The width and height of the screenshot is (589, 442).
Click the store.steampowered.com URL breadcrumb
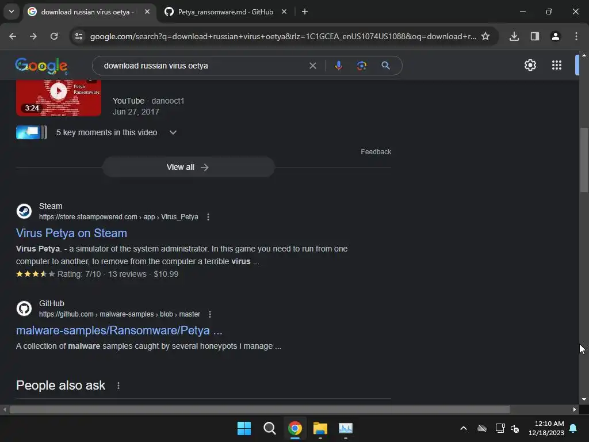coord(118,217)
